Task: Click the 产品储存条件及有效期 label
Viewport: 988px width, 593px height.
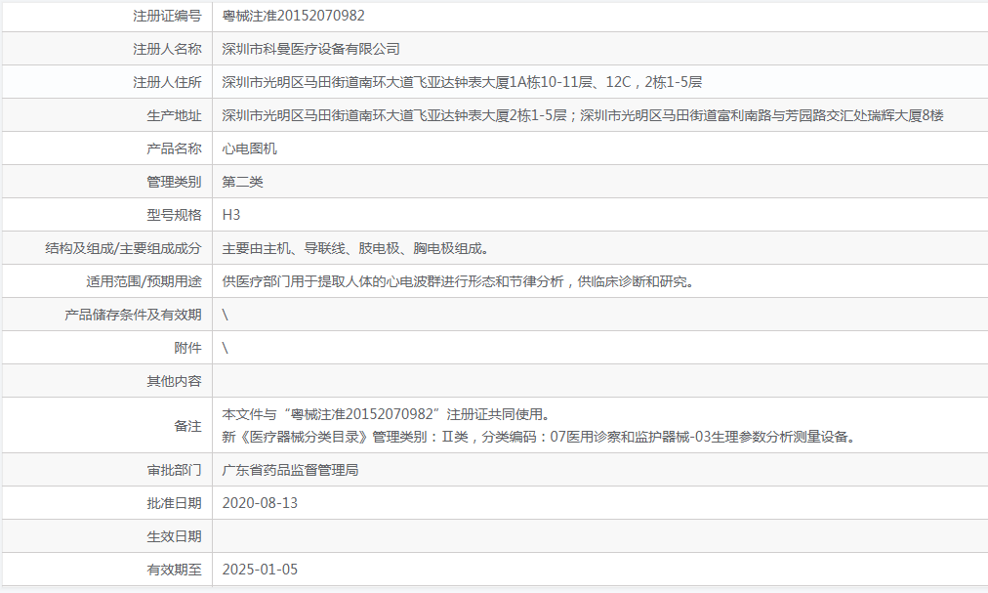Action: tap(133, 315)
